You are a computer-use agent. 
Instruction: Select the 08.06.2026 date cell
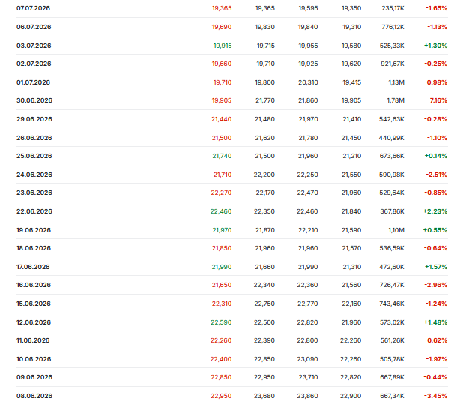34,396
